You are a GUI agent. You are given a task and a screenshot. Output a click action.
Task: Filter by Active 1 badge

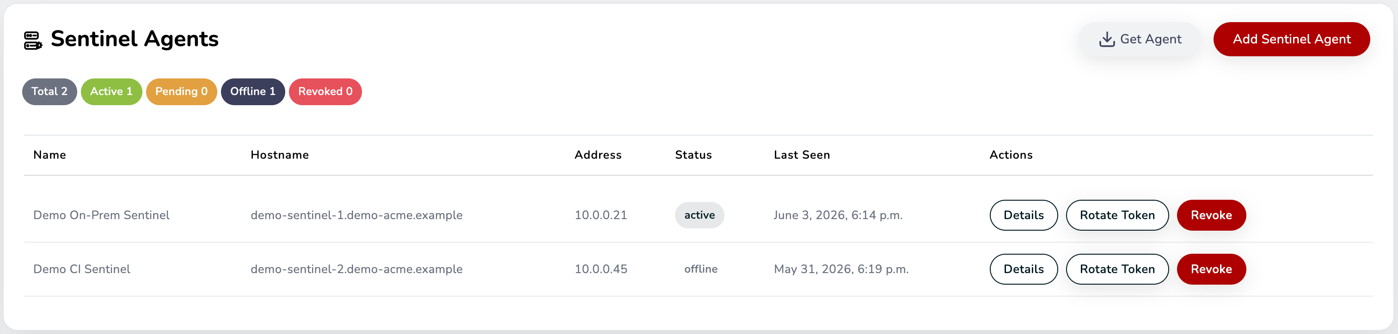tap(111, 91)
